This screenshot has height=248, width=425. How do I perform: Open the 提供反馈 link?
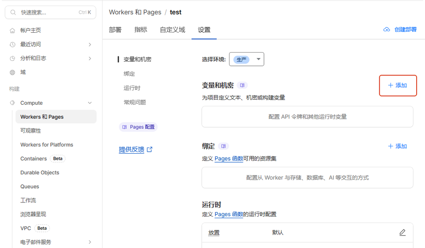(x=132, y=149)
